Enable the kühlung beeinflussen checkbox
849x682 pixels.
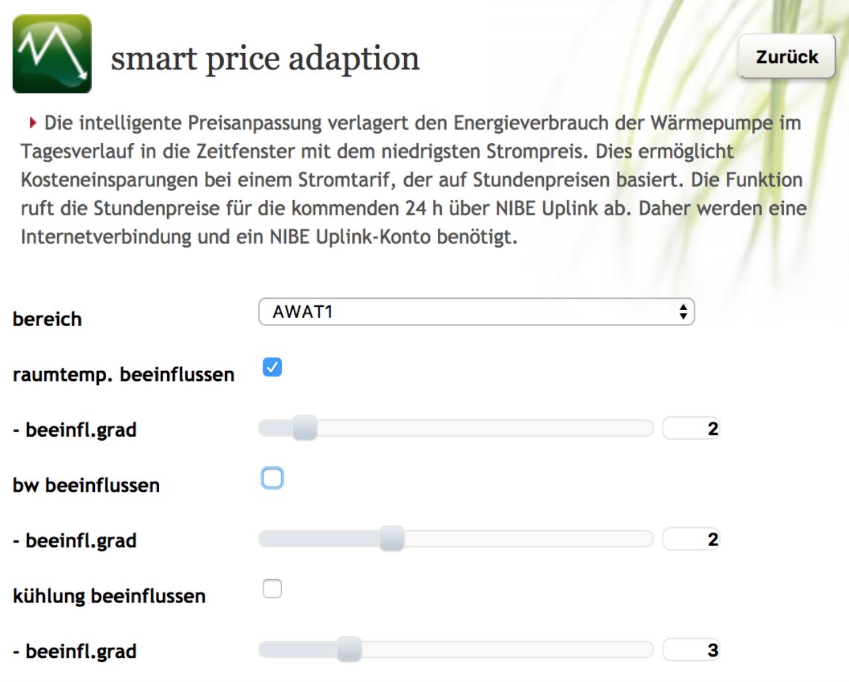pyautogui.click(x=272, y=589)
